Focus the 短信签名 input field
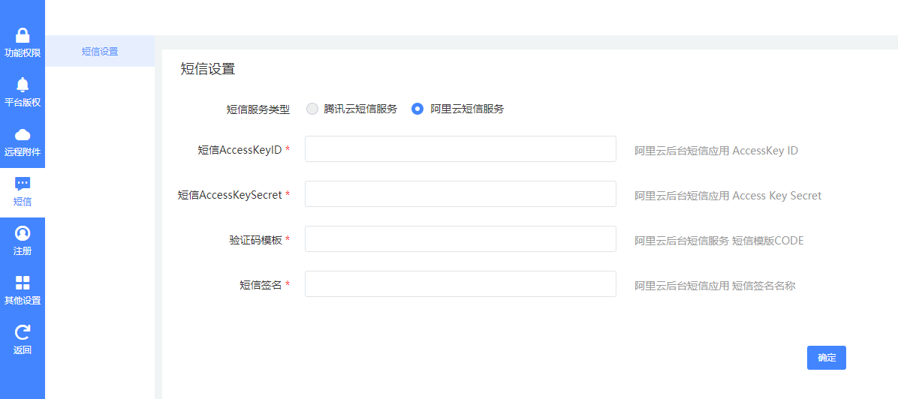This screenshot has height=399, width=898. pyautogui.click(x=460, y=284)
